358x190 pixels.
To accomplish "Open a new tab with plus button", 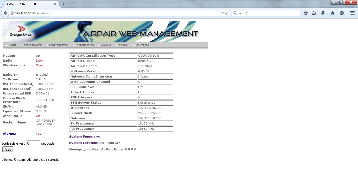I will coord(64,4).
